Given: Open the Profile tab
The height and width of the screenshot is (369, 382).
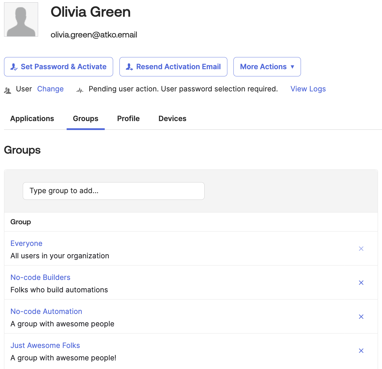Looking at the screenshot, I should click(128, 118).
